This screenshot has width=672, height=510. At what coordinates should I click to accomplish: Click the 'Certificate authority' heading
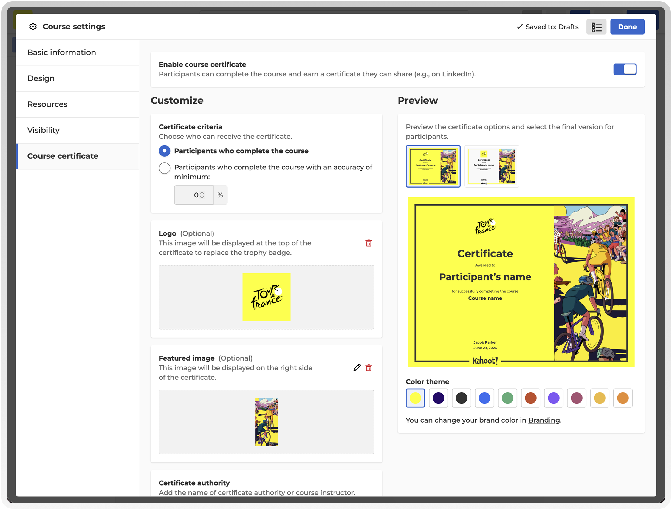pos(194,483)
